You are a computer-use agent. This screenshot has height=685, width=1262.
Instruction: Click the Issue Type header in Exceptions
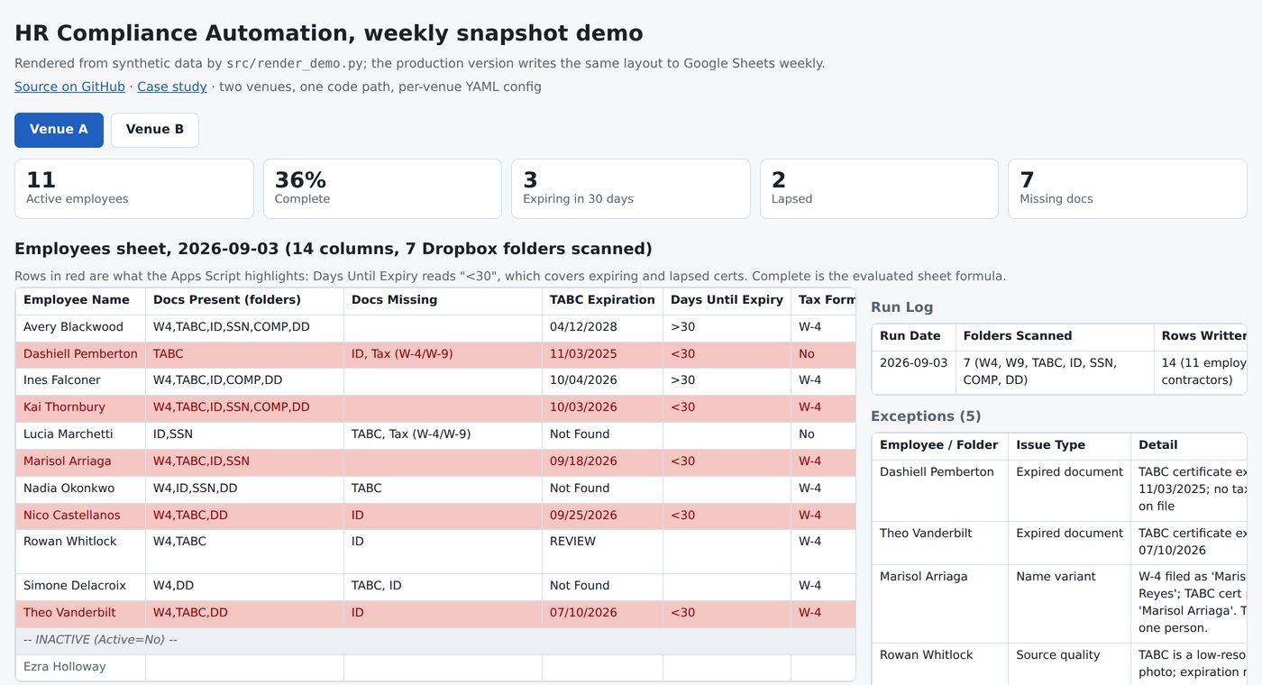click(1069, 446)
